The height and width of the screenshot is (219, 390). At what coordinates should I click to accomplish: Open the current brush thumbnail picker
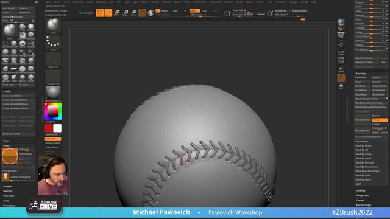(x=53, y=26)
